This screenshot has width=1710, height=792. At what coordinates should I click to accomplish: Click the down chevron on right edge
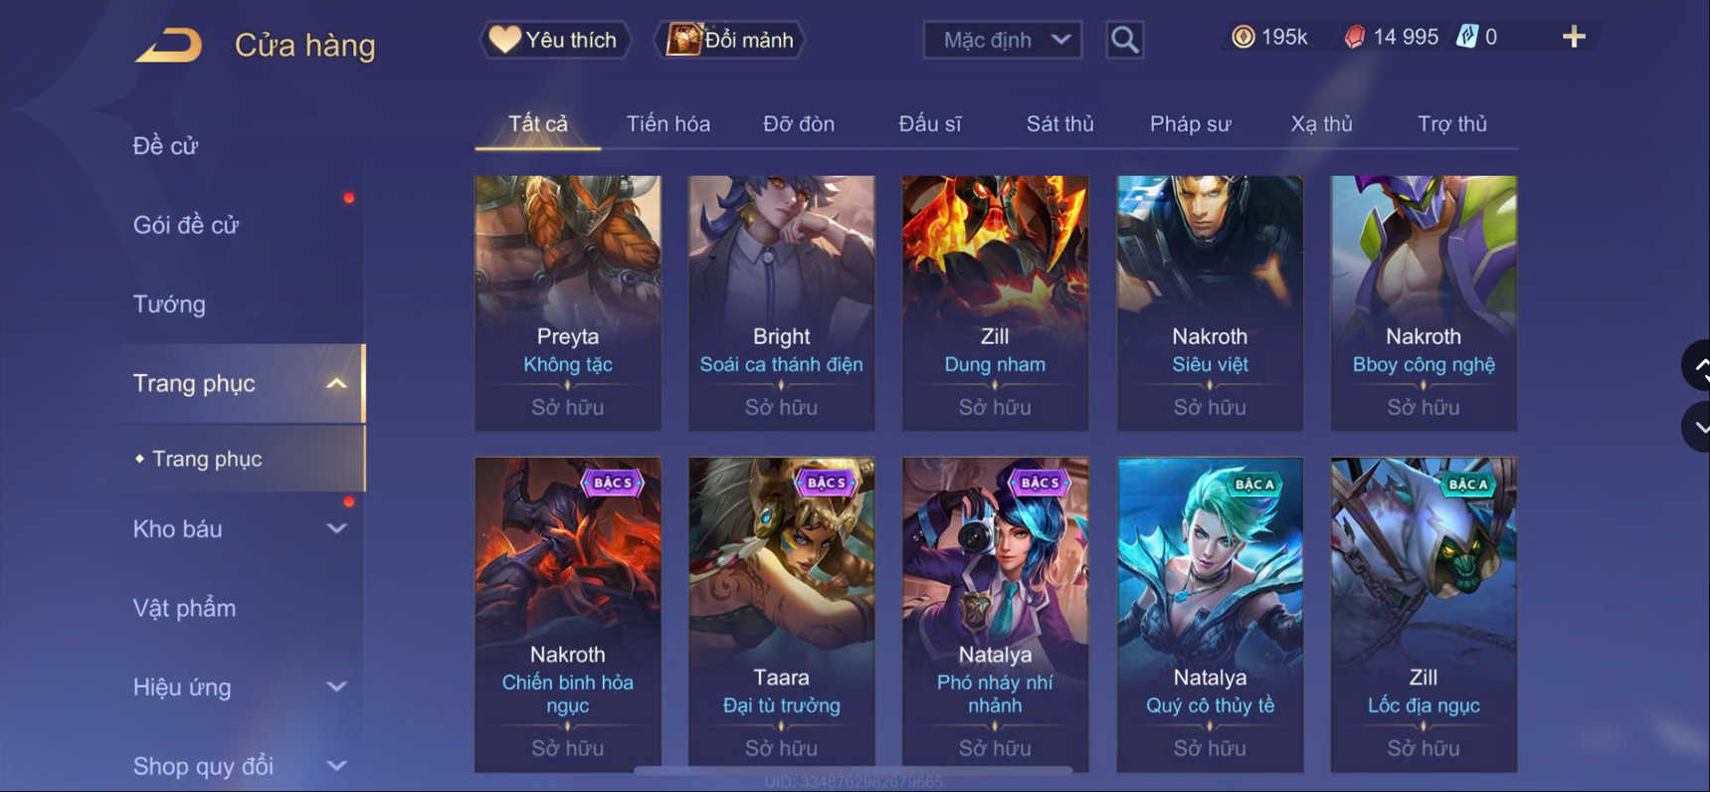[x=1698, y=428]
